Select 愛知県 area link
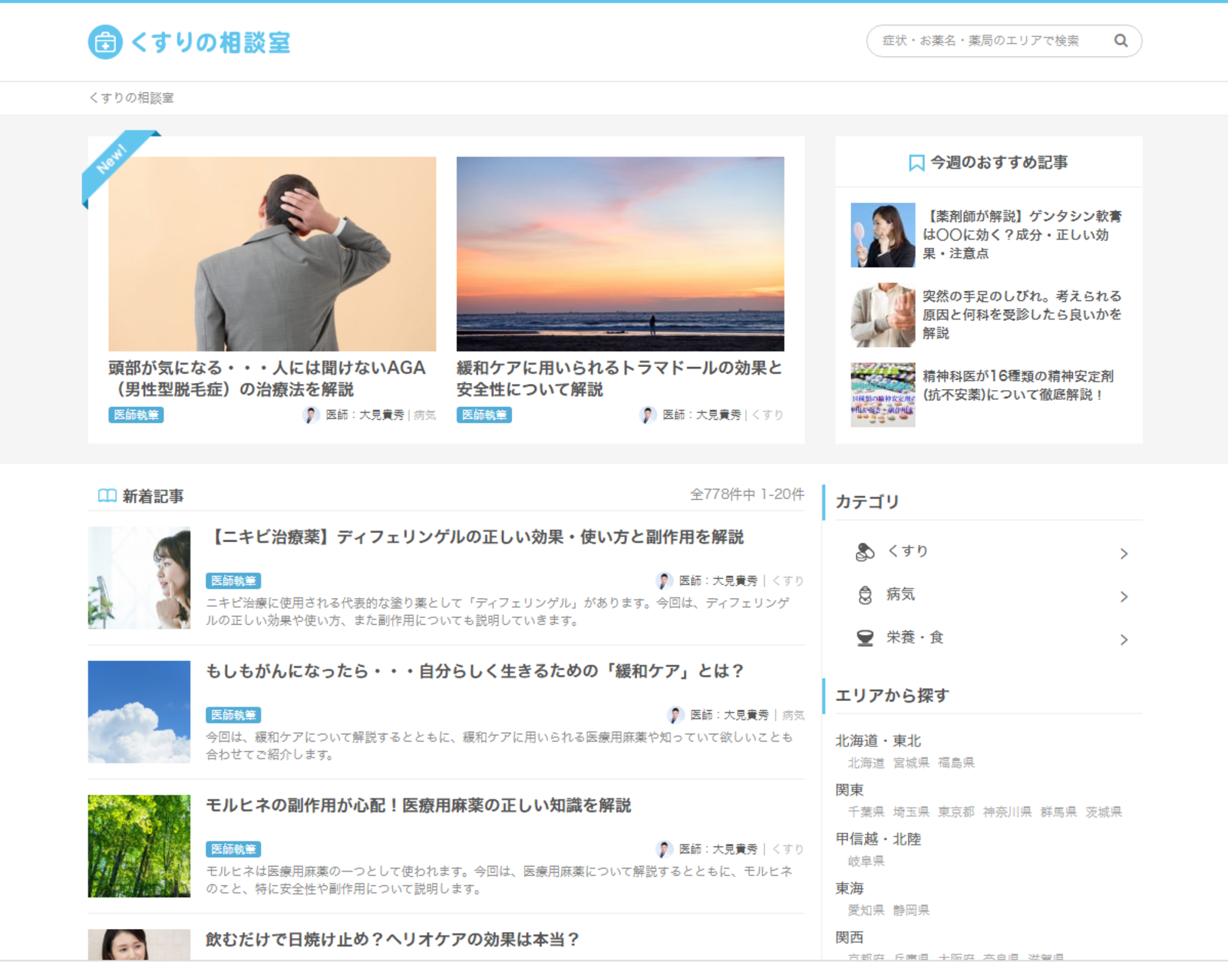The width and height of the screenshot is (1228, 962). [866, 910]
